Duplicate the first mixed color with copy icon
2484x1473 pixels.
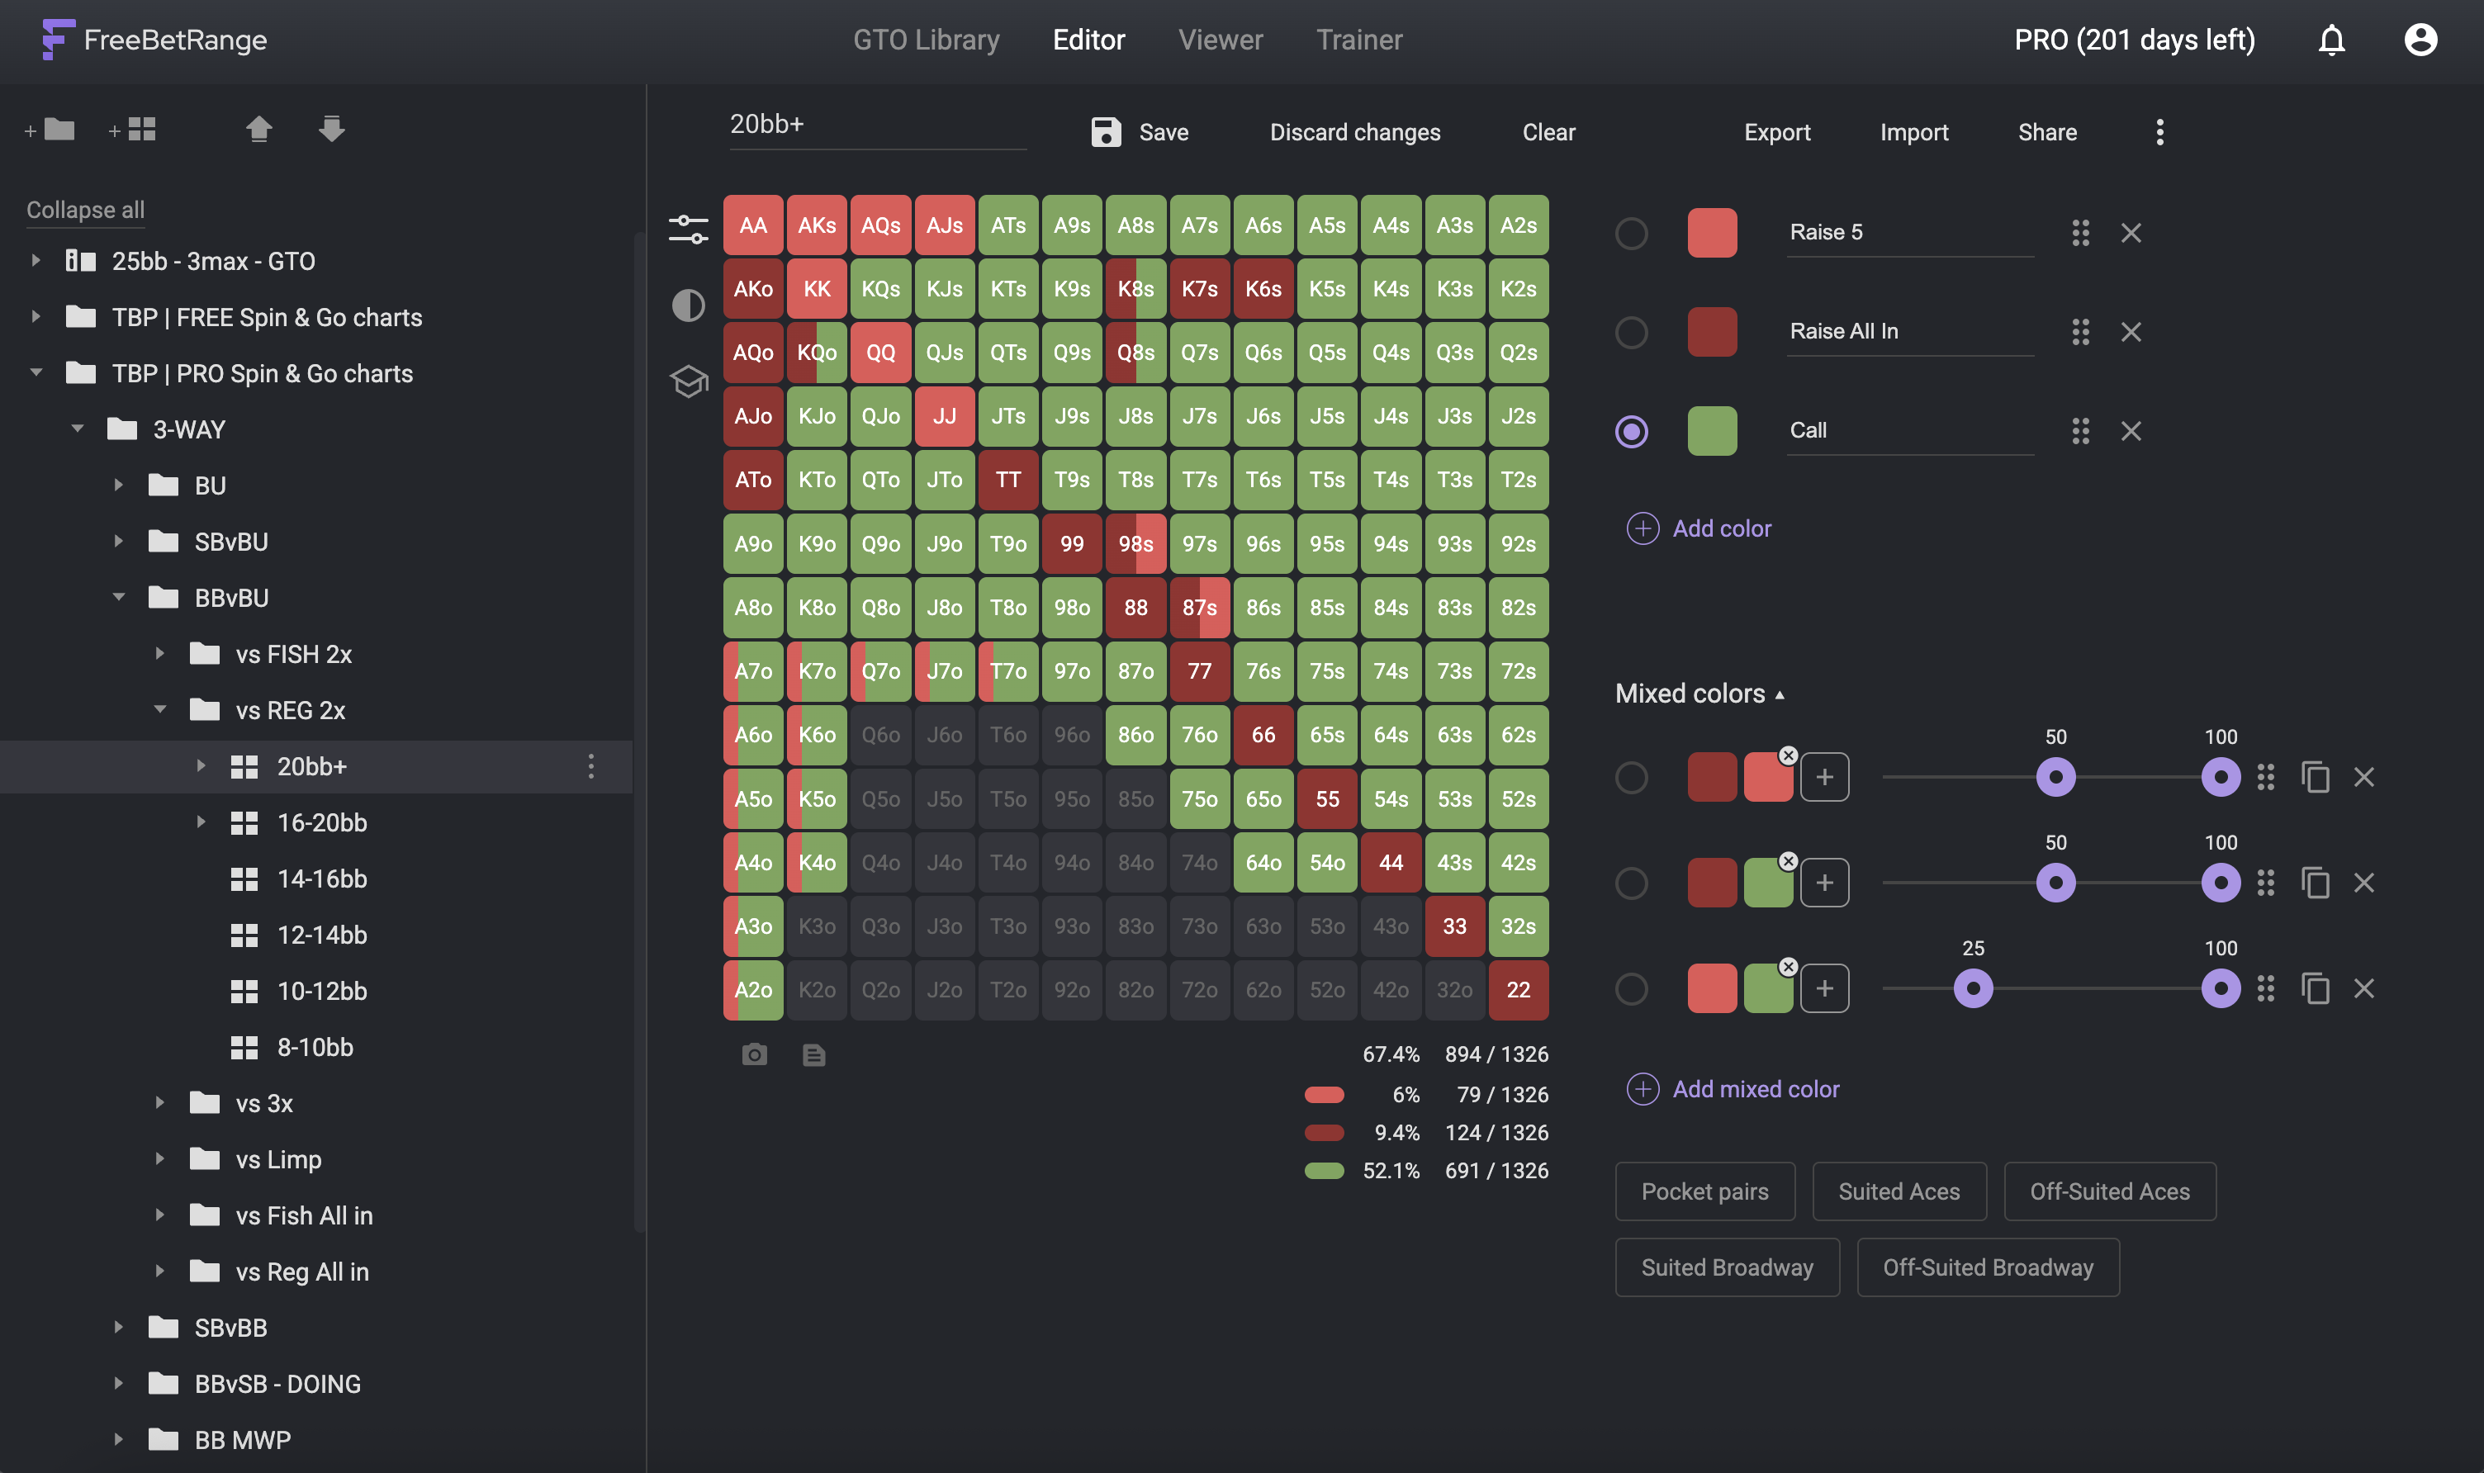(x=2316, y=777)
